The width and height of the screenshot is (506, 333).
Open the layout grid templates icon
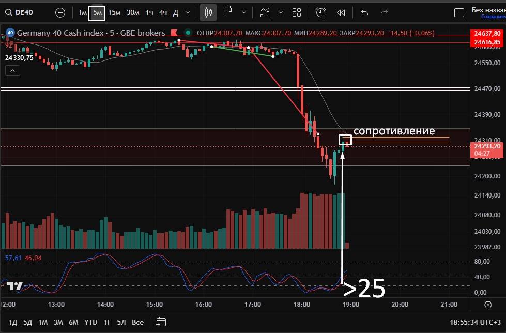(297, 12)
